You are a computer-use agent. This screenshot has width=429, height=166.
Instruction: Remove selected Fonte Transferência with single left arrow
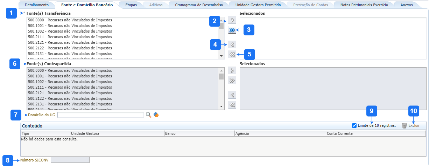[232, 44]
